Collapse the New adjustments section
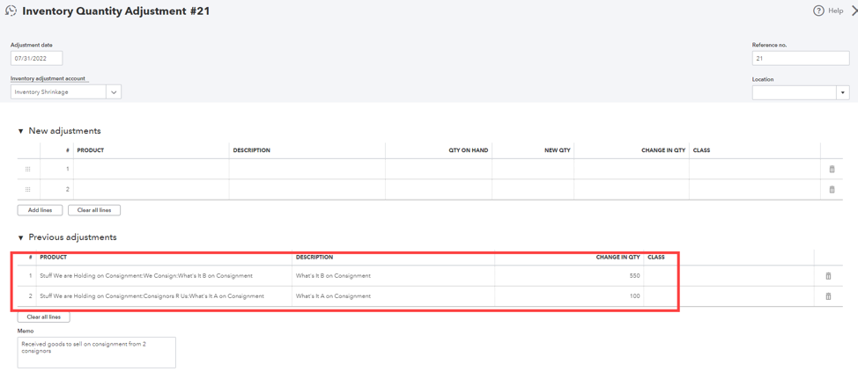 pyautogui.click(x=21, y=131)
